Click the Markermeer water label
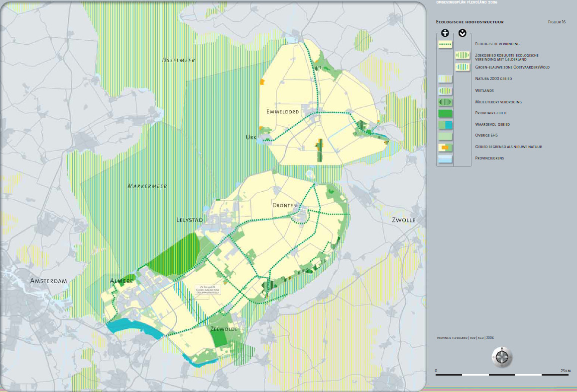The width and height of the screenshot is (577, 392). (147, 186)
